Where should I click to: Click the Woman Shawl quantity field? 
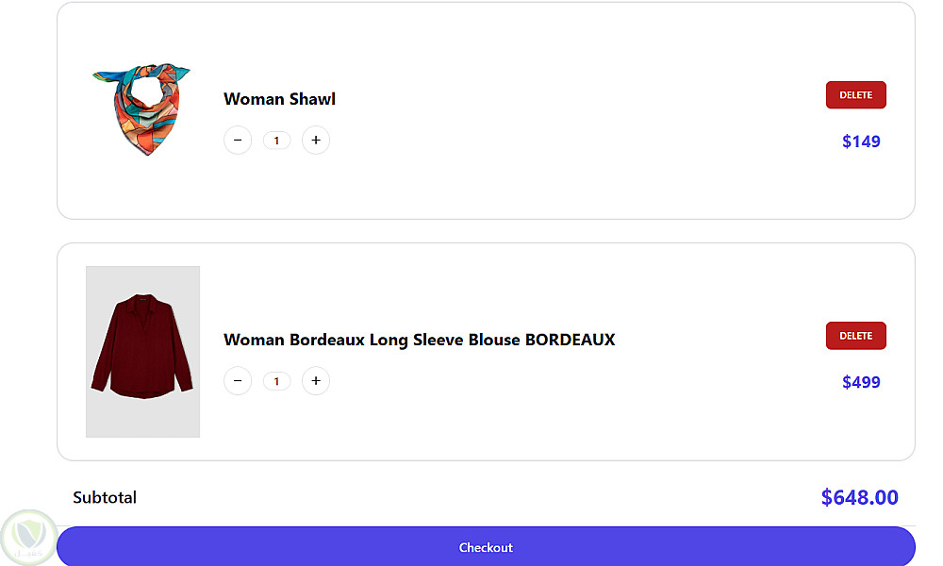pyautogui.click(x=276, y=141)
